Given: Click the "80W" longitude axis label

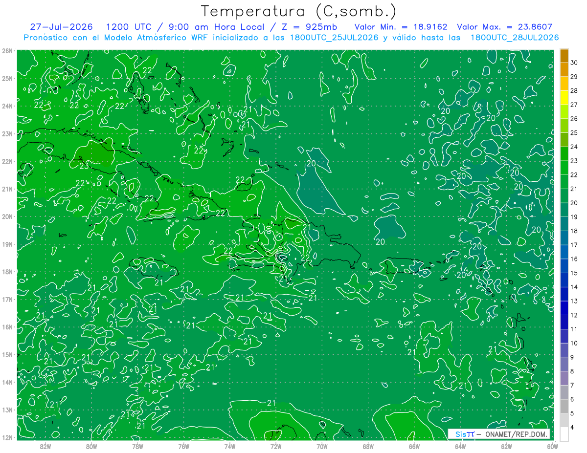Looking at the screenshot, I should (91, 446).
